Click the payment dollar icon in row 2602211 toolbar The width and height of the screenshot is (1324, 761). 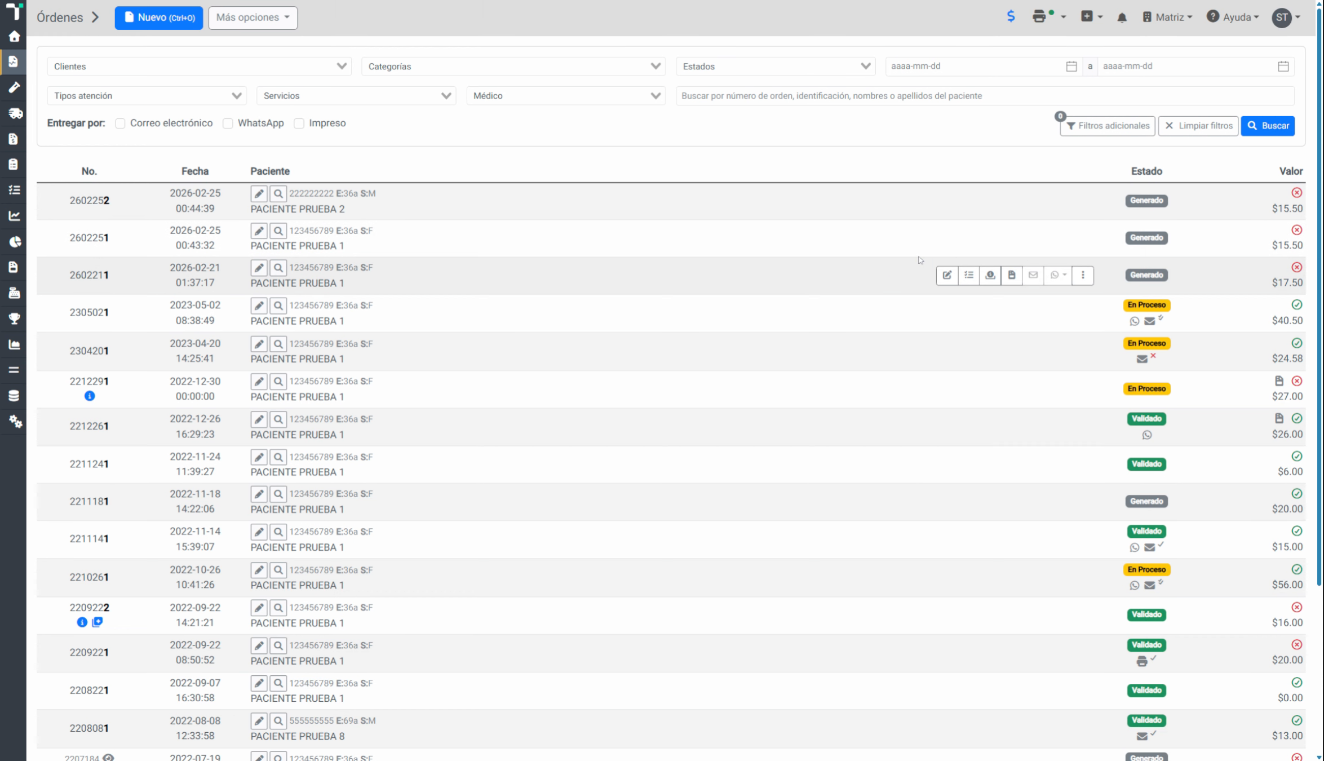[990, 275]
